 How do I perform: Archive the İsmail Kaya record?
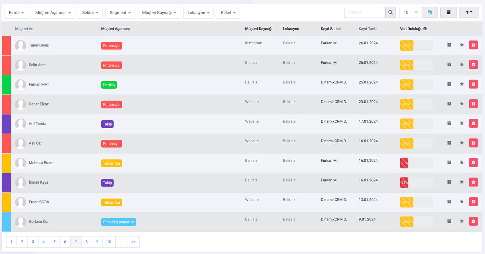click(449, 182)
